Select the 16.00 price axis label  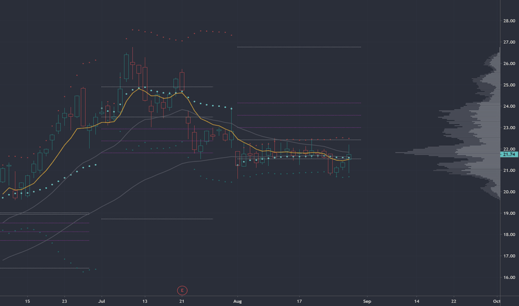point(509,278)
